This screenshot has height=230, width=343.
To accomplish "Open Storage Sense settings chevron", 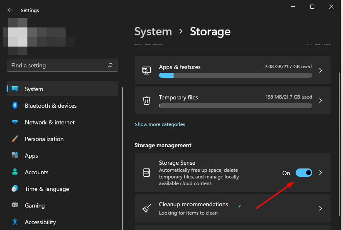I will pyautogui.click(x=320, y=173).
